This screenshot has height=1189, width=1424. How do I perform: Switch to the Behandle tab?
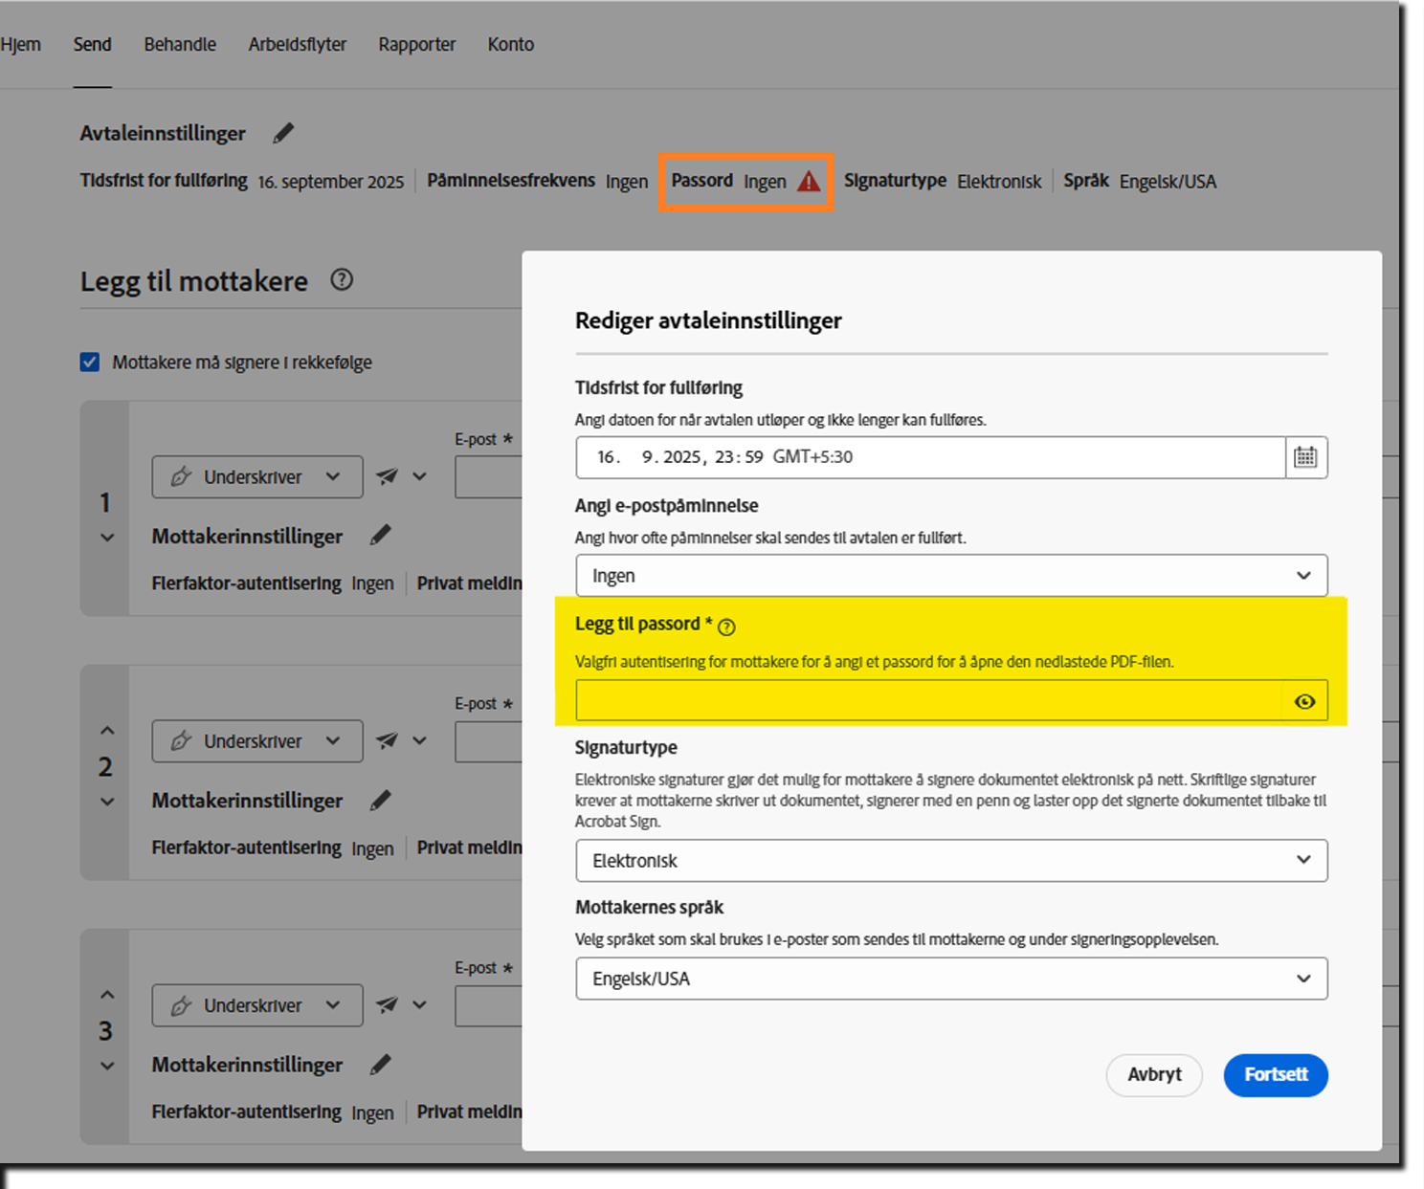(x=179, y=44)
